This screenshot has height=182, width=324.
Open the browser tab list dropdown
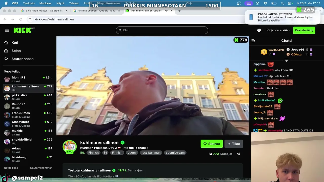[x=319, y=11]
